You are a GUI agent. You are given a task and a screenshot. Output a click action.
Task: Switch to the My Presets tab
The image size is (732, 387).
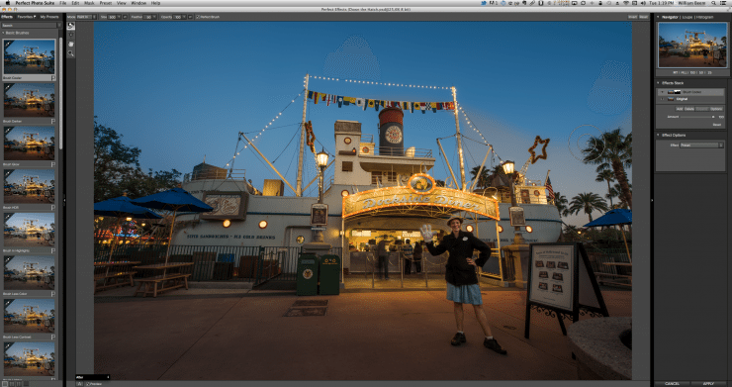(x=49, y=17)
